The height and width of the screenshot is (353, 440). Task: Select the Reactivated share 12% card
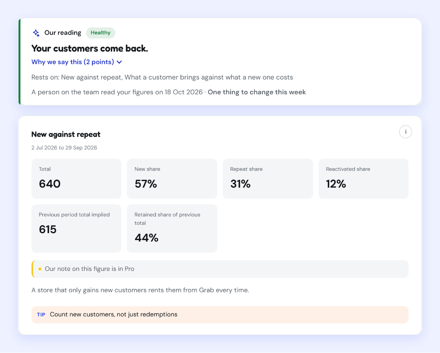coord(363,179)
